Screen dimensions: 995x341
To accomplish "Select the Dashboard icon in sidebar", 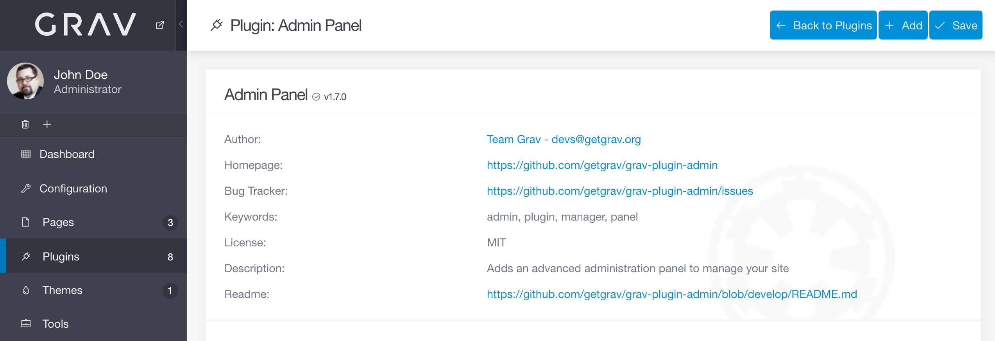I will 25,154.
